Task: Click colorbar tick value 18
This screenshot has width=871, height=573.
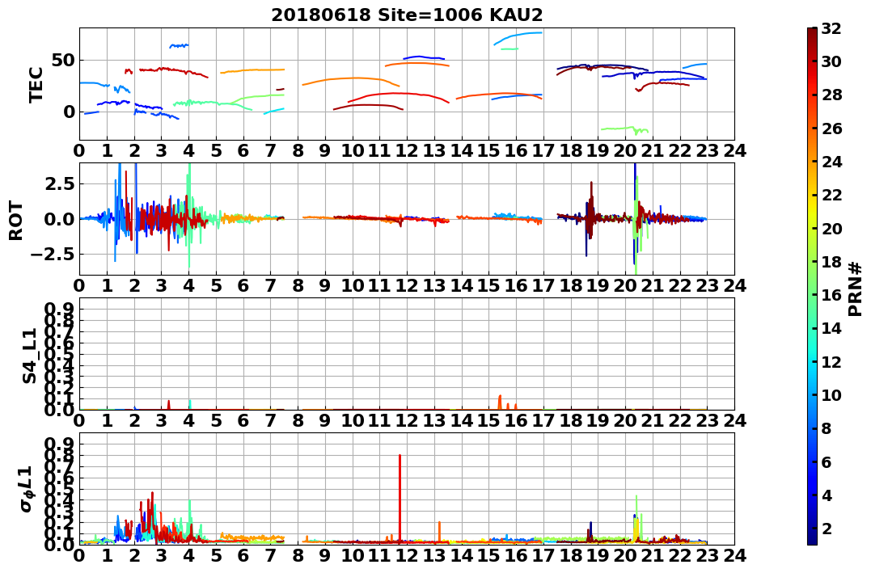Action: pos(831,262)
